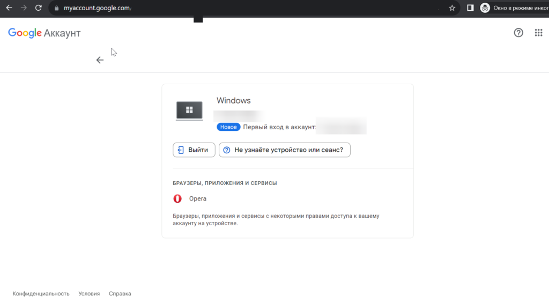Viewport: 549px width, 304px height.
Task: Click the Первый вход в аккаунт text
Action: point(279,127)
